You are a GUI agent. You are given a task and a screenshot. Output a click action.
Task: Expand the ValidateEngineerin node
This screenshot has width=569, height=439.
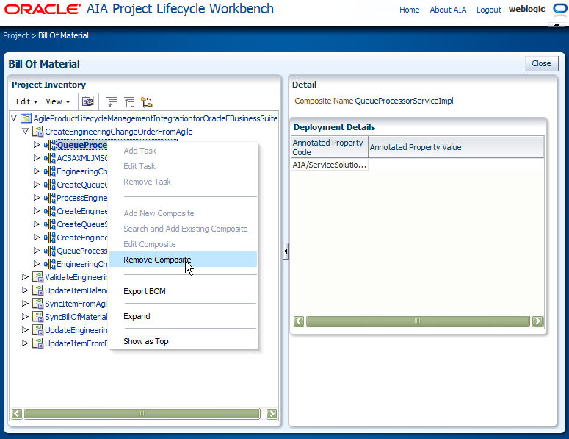click(25, 277)
